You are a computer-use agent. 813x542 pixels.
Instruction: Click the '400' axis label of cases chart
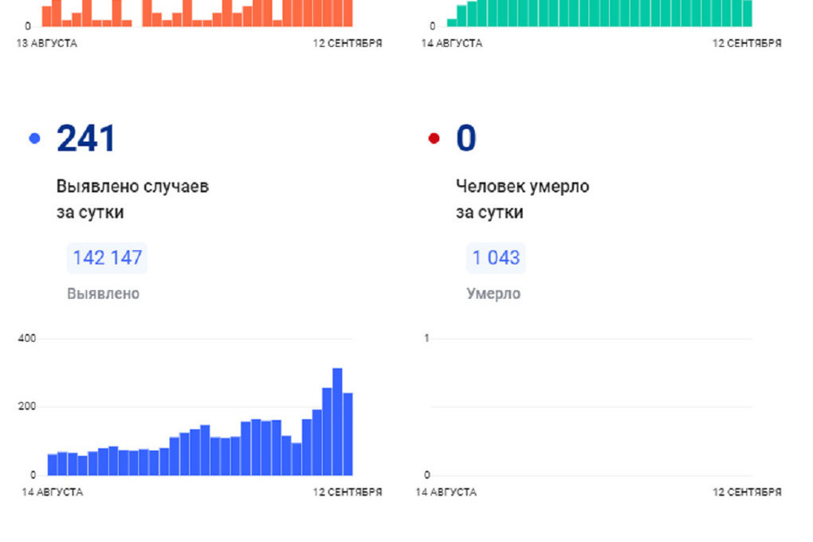point(27,339)
